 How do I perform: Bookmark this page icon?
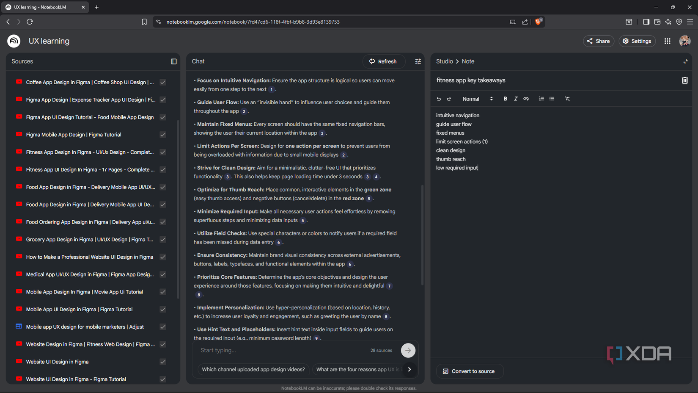(144, 22)
